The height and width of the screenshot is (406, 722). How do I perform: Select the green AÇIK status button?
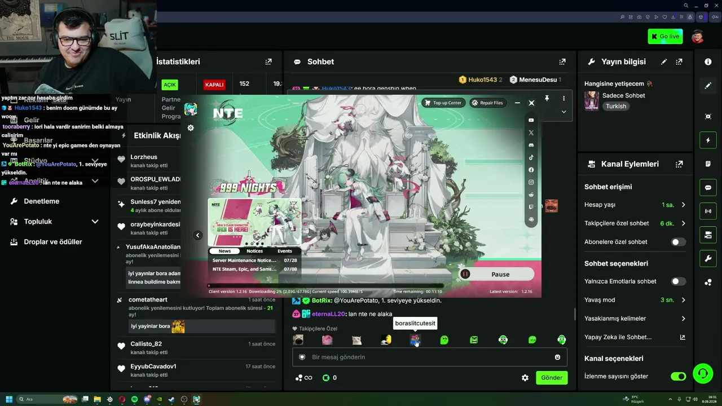pyautogui.click(x=170, y=85)
